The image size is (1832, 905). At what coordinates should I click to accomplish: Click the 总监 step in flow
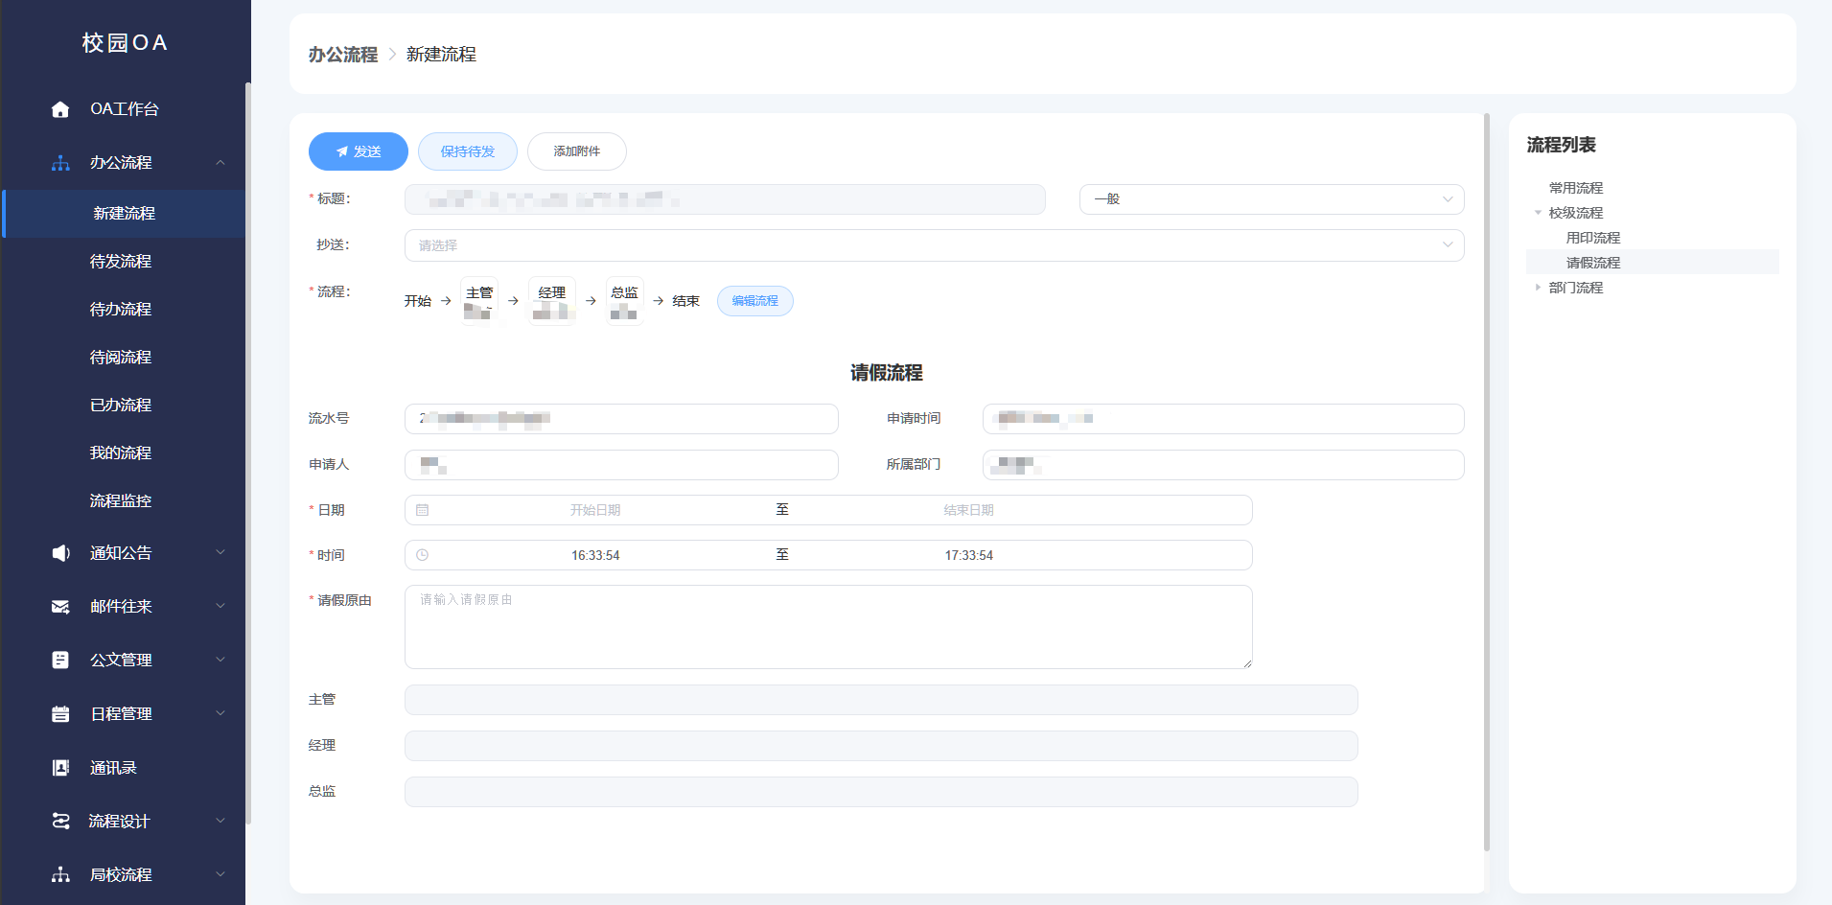tap(624, 301)
